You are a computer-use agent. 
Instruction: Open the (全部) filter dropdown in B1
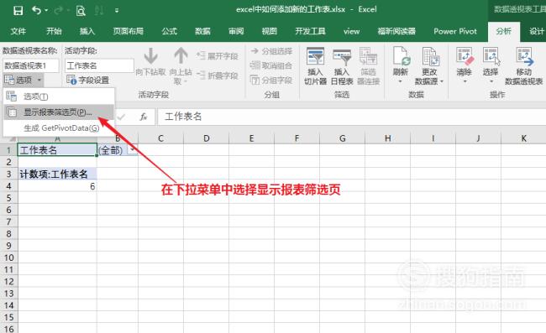[x=132, y=150]
